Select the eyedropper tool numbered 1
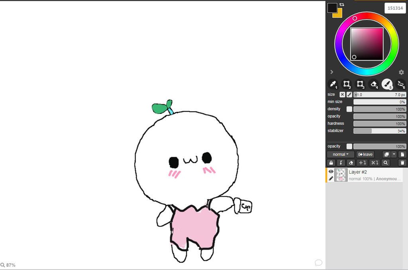Image resolution: width=408 pixels, height=270 pixels. coord(333,84)
